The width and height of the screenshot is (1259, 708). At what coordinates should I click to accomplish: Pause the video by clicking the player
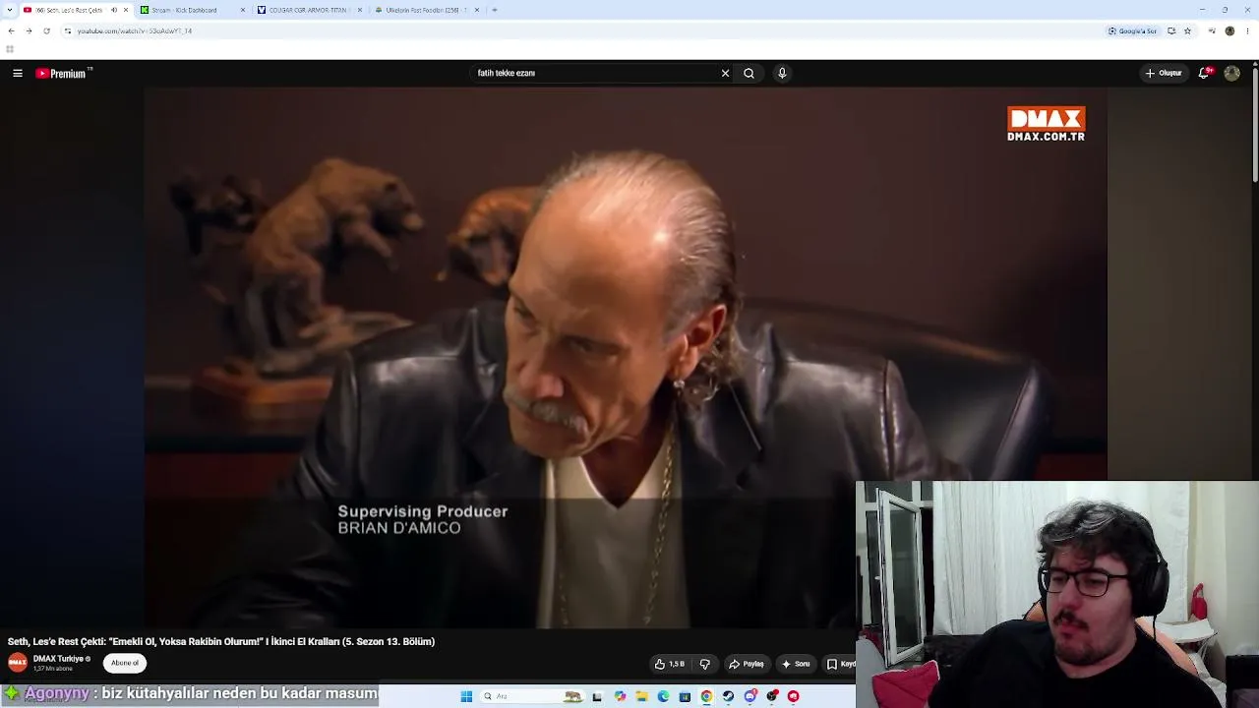coord(626,358)
